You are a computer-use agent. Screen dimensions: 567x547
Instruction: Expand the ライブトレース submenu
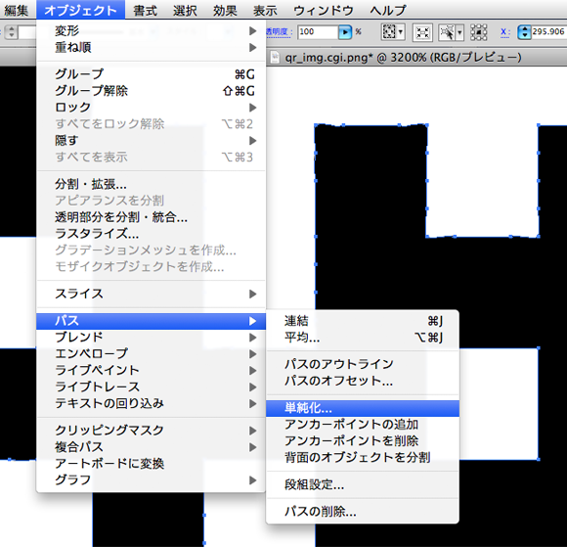[152, 387]
